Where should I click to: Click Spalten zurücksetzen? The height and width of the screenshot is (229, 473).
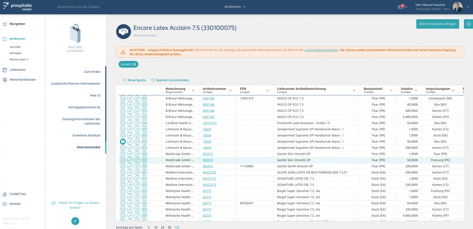click(170, 80)
